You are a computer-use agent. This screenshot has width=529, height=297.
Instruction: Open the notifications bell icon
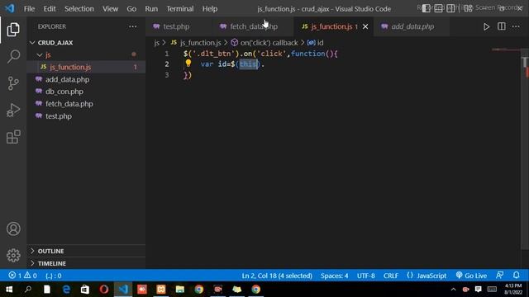pos(516,275)
